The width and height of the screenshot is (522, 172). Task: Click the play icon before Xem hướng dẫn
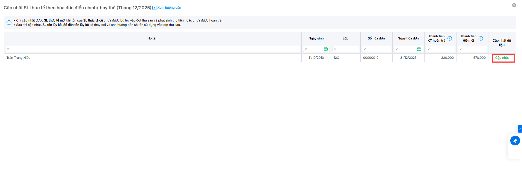pyautogui.click(x=155, y=8)
